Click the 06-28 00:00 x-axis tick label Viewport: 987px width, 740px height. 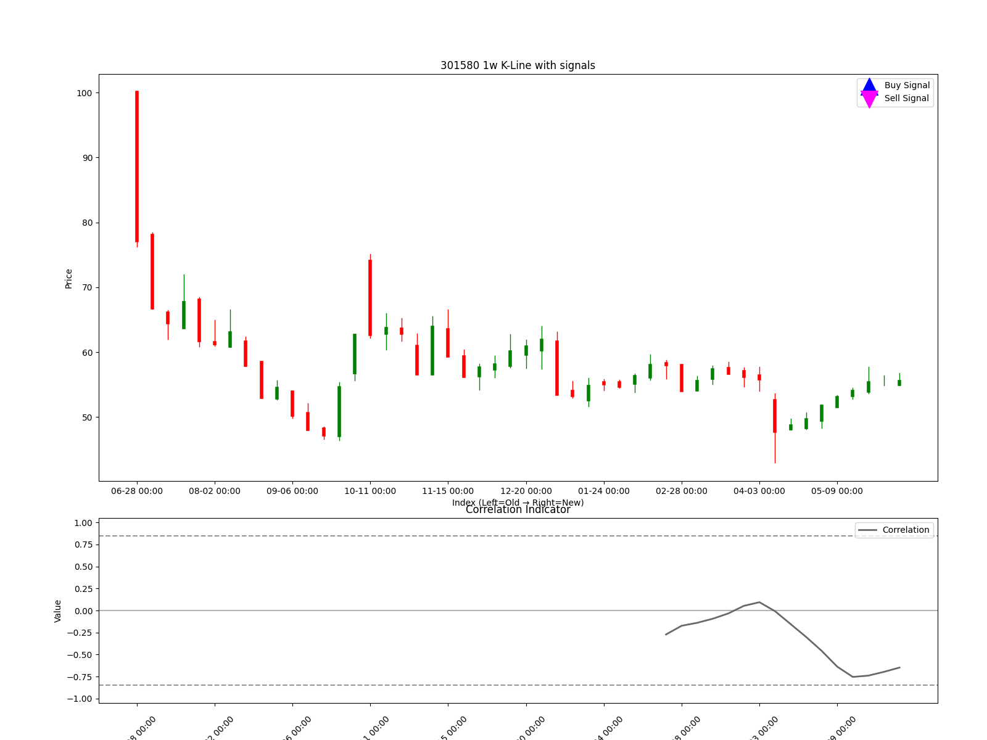point(137,491)
